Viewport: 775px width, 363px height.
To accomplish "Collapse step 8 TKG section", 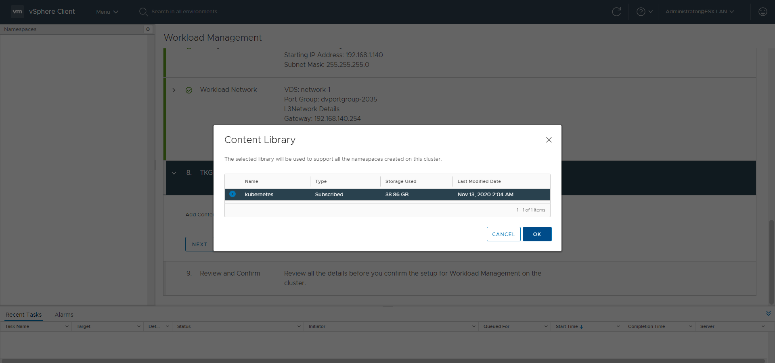I will click(x=174, y=173).
